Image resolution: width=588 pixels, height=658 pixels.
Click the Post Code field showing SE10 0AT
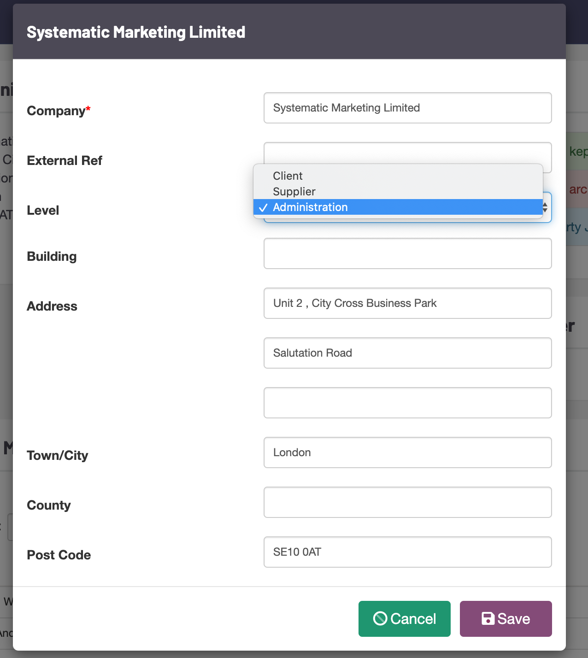click(x=407, y=552)
